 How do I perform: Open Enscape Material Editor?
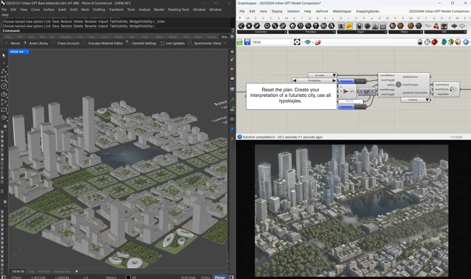[x=105, y=43]
